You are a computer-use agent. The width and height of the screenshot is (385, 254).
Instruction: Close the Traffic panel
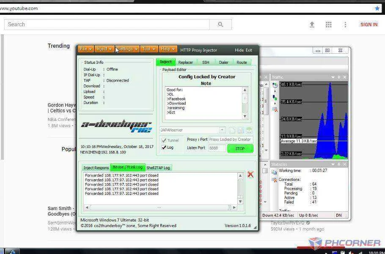[345, 77]
